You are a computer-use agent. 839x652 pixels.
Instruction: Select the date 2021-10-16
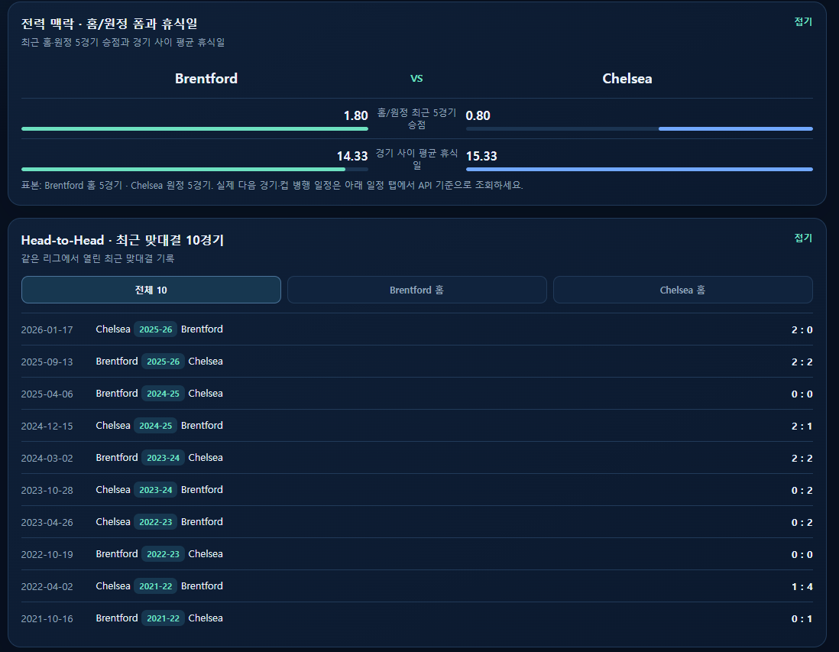coord(47,619)
